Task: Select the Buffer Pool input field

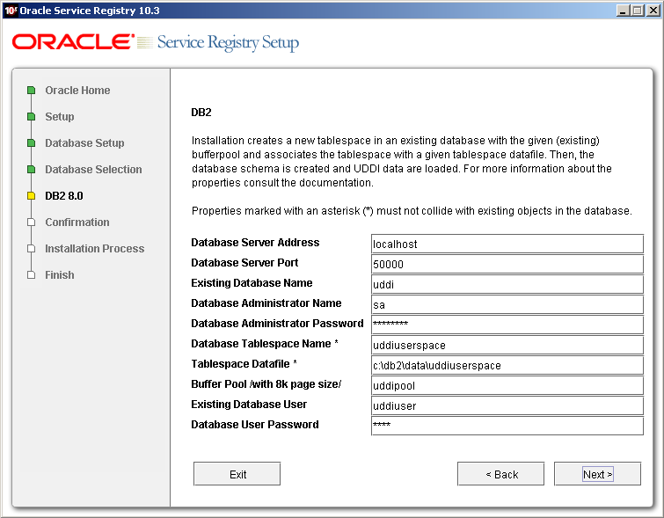Action: tap(507, 385)
